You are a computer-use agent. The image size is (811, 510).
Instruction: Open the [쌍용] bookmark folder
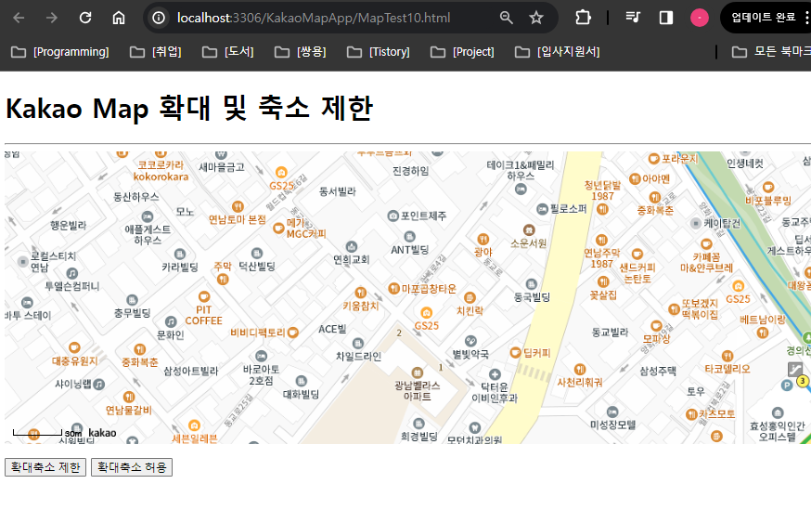pyautogui.click(x=301, y=52)
